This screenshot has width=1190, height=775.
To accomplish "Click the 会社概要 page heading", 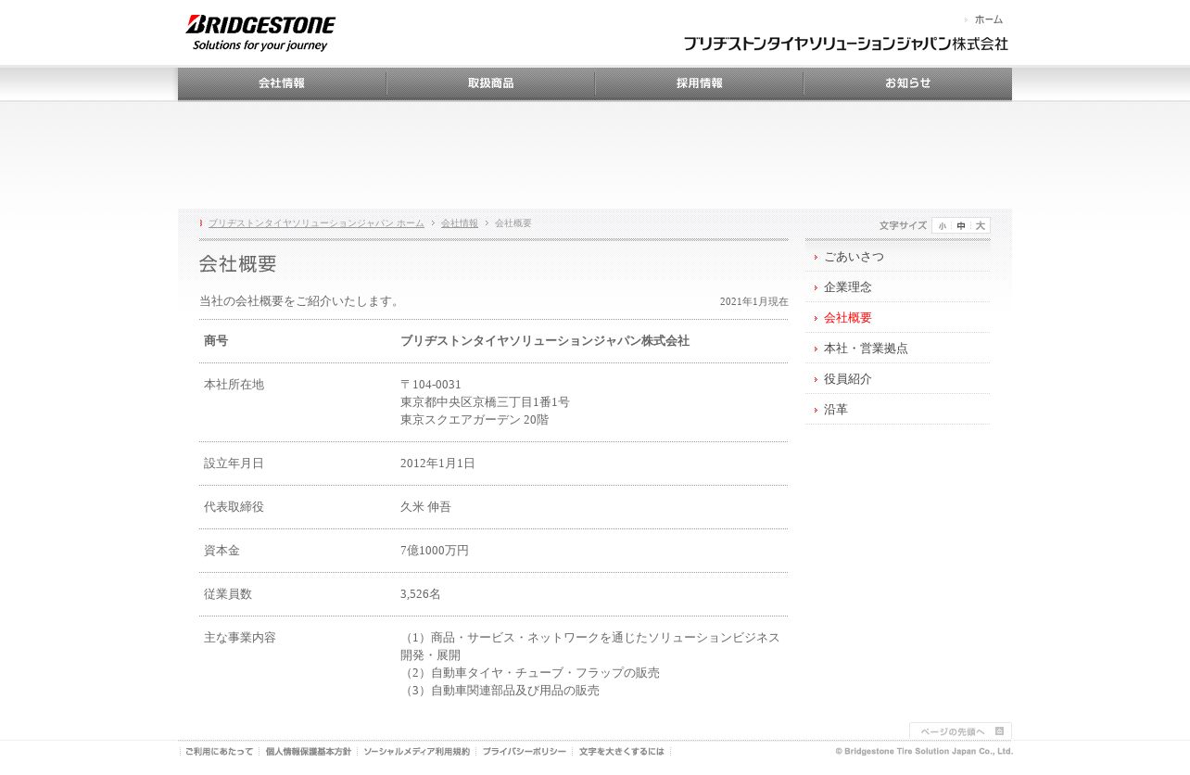I will 238,264.
